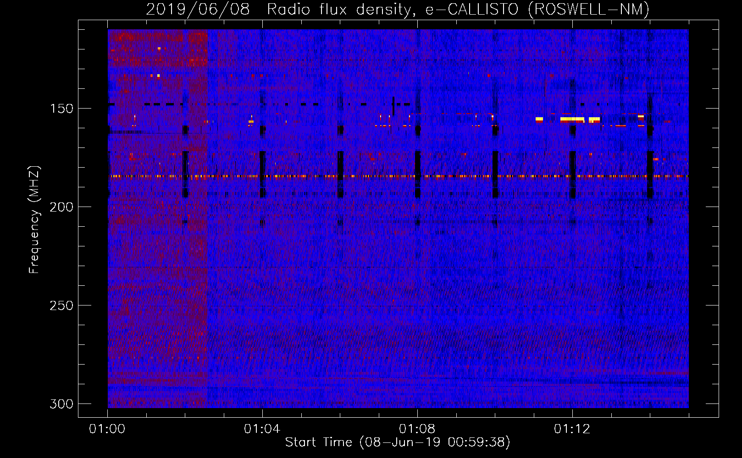The width and height of the screenshot is (742, 458).
Task: Click the plot title 'Radio flux density, e-CALLISTO (ROSWELL-NM)'
Action: (458, 9)
